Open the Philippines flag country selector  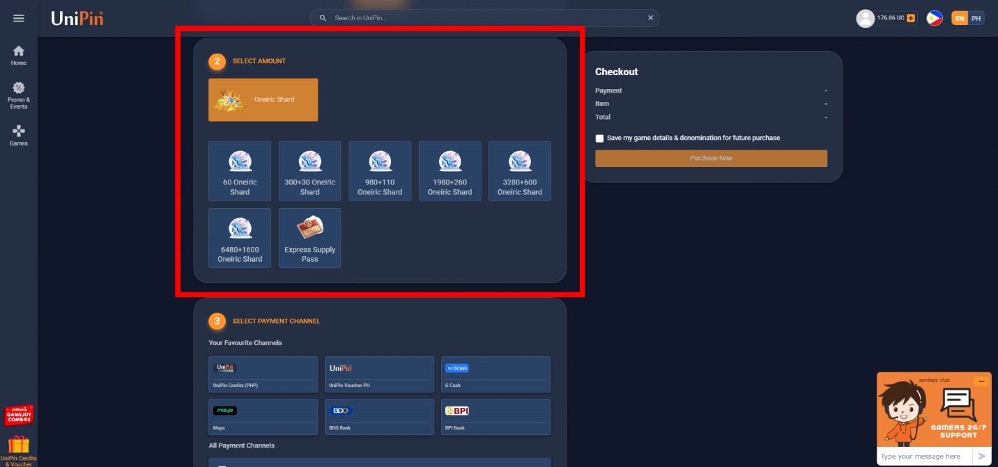tap(935, 18)
